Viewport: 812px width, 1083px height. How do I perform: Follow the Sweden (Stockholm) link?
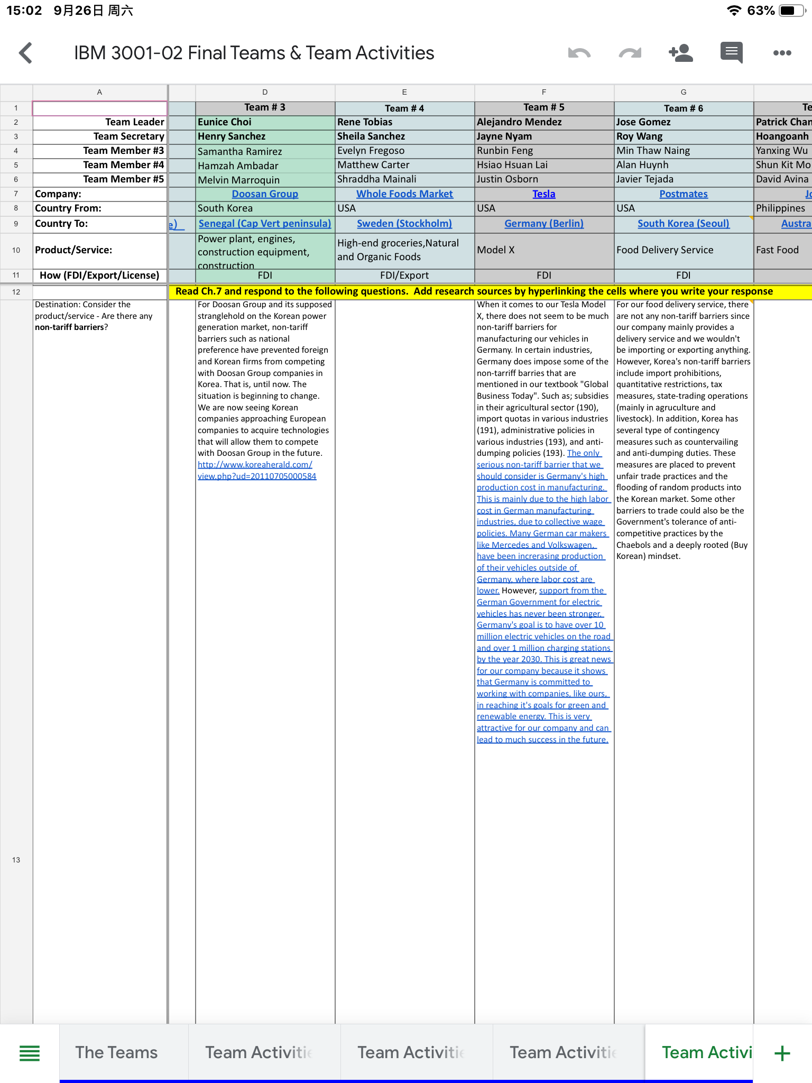click(404, 224)
